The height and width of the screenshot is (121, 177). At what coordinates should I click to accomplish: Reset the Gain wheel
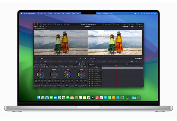72,70
